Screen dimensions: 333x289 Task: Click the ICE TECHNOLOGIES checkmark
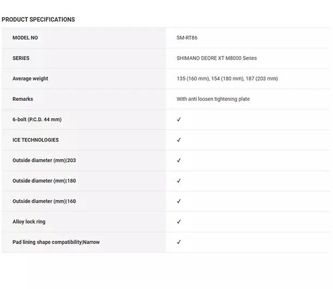(x=179, y=140)
